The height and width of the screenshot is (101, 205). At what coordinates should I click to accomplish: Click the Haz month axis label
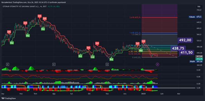point(21,94)
